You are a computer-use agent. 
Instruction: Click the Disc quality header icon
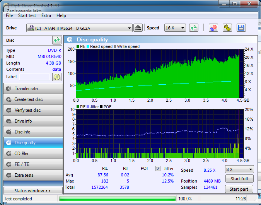70,39
